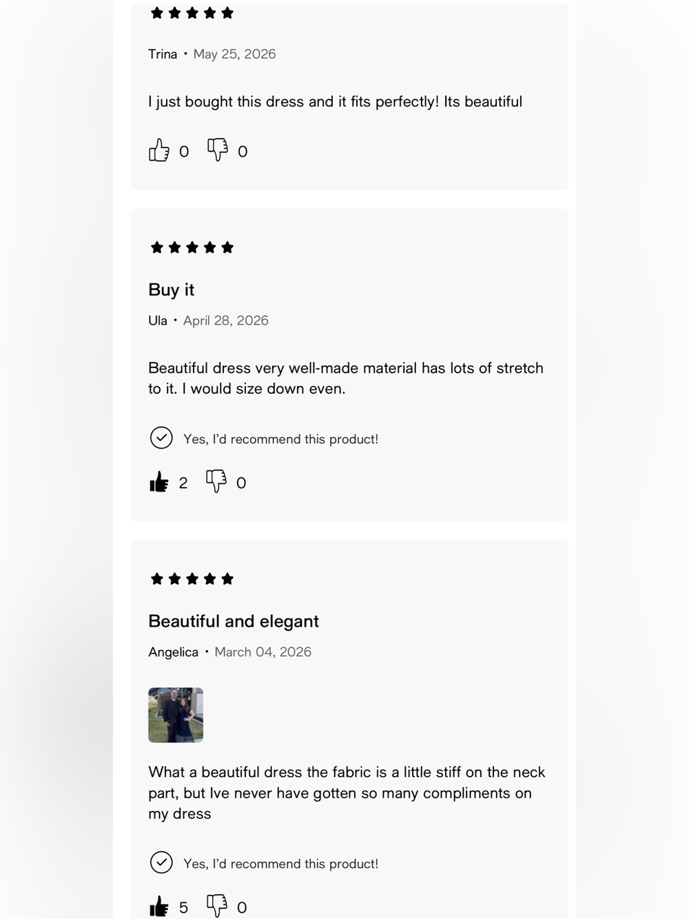Toggle thumbs up on Ula's review

point(159,482)
